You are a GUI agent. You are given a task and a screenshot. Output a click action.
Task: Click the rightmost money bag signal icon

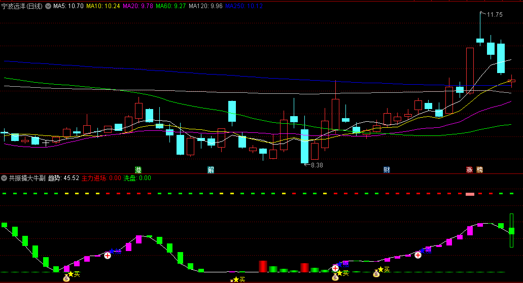click(x=376, y=273)
